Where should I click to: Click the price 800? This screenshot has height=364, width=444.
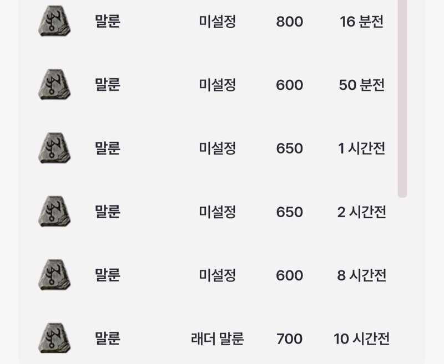pos(289,22)
